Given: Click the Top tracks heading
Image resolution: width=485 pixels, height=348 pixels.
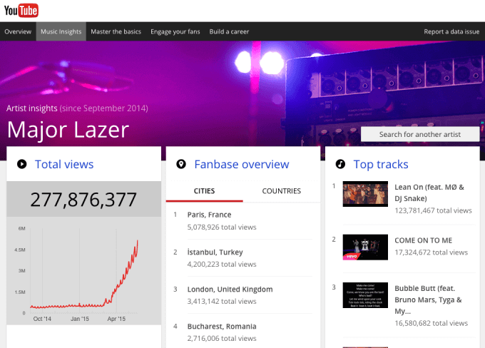Looking at the screenshot, I should pyautogui.click(x=381, y=165).
